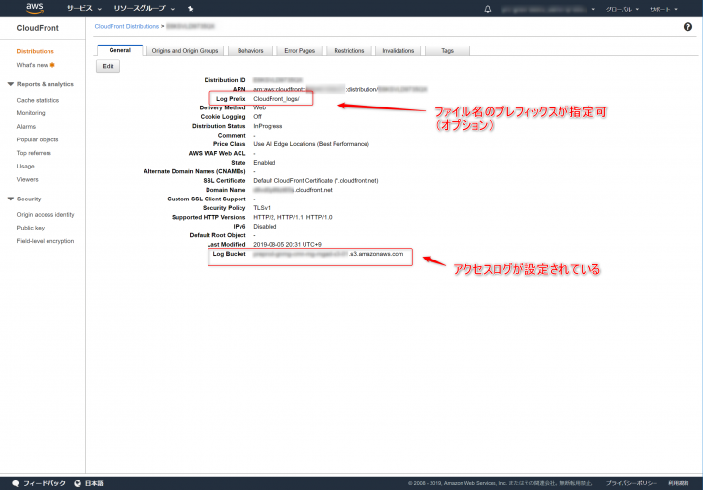
Task: Click the globe language icon
Action: [78, 483]
